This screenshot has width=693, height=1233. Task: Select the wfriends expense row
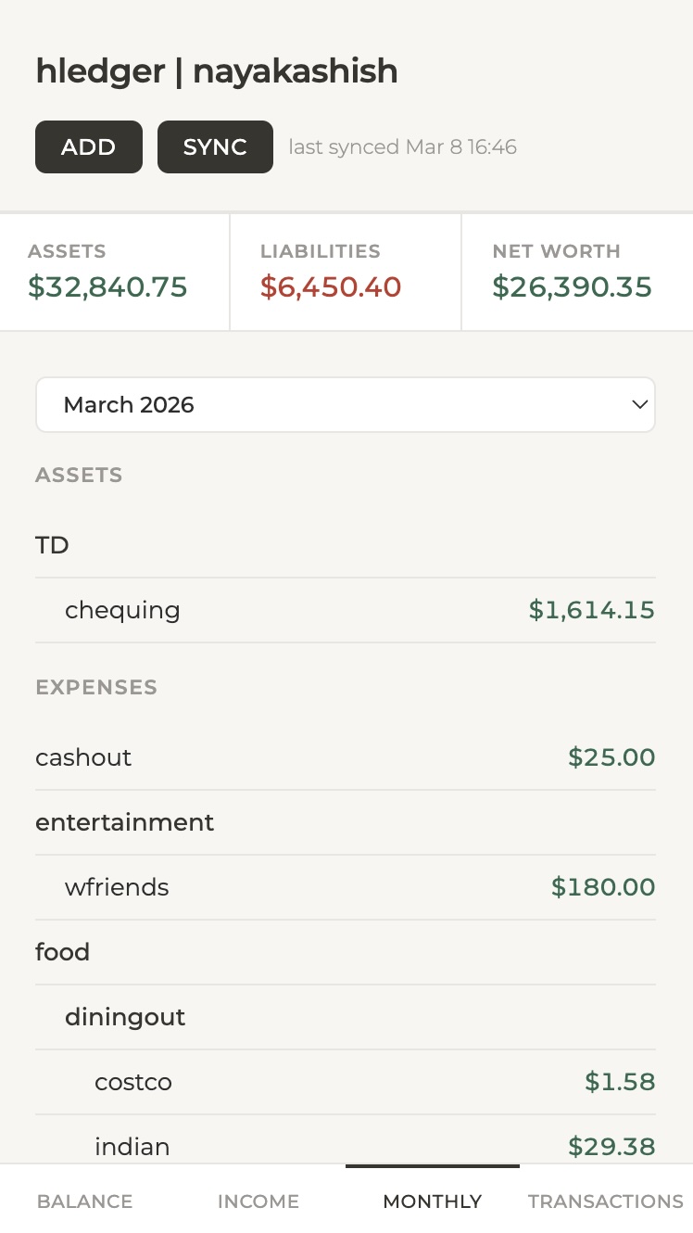tap(345, 887)
